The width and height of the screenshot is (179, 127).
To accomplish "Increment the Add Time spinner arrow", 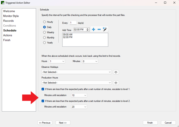I will pyautogui.click(x=88, y=29).
